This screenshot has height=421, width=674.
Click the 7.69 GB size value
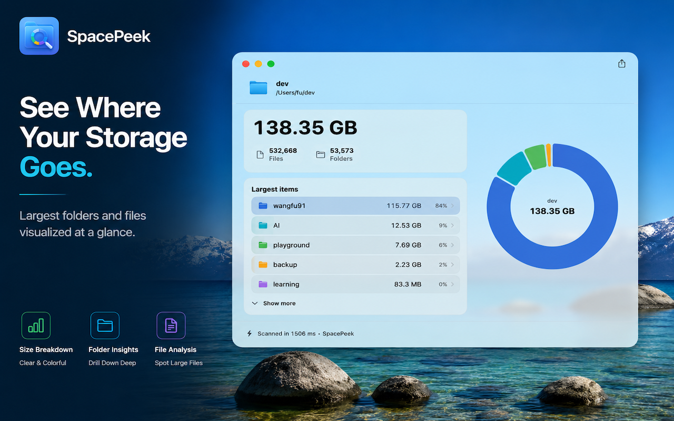tap(408, 245)
